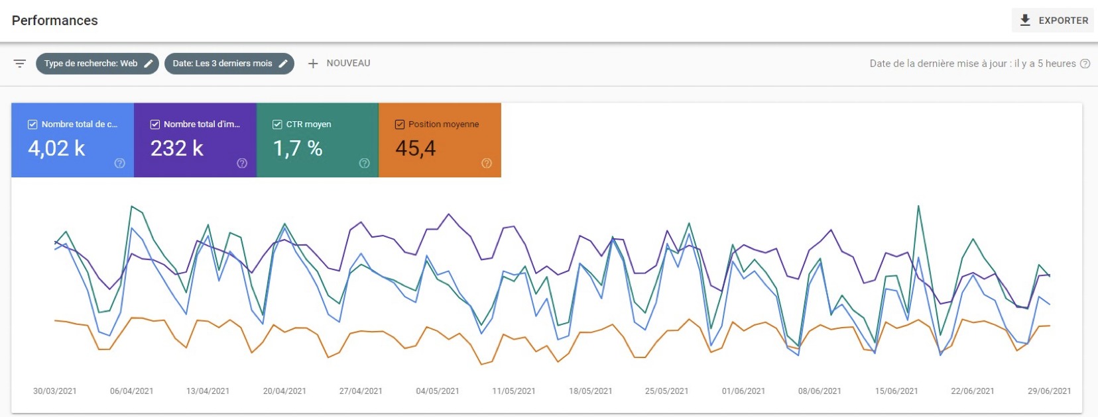The height and width of the screenshot is (417, 1098).
Task: Open the Date: Les 3 derniers mois filter
Action: coord(222,64)
